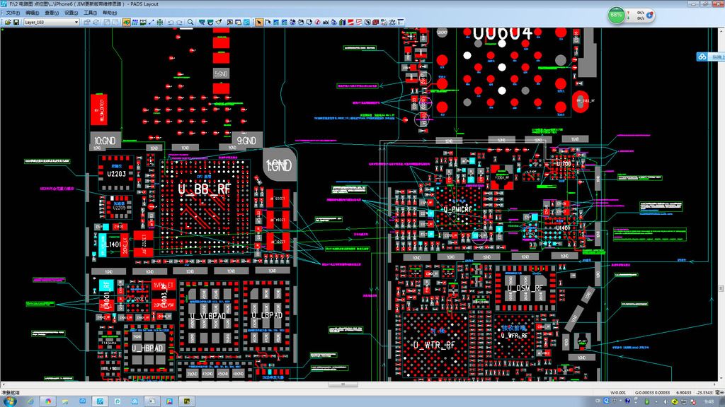
Task: Open the 文件 (File) menu
Action: (x=13, y=13)
